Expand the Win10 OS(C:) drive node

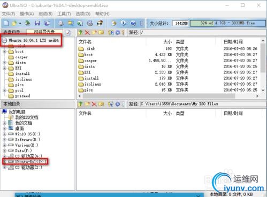click(x=5, y=134)
